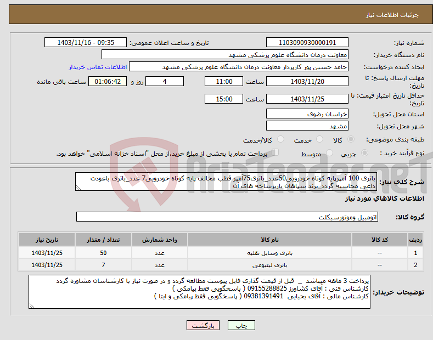Click the واحد شمارش column header
The height and width of the screenshot is (340, 433).
pyautogui.click(x=160, y=240)
